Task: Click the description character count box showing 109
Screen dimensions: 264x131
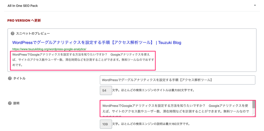Action: [x=106, y=124]
